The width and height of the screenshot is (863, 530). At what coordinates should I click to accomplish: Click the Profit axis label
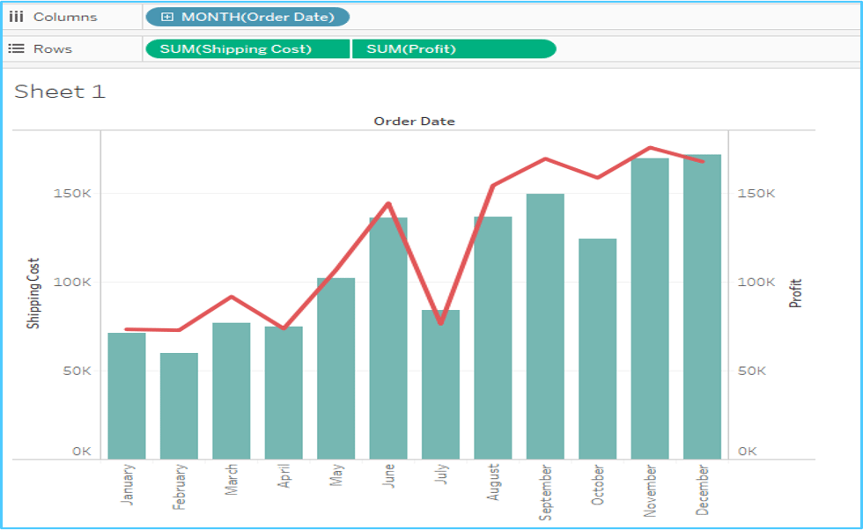(795, 290)
